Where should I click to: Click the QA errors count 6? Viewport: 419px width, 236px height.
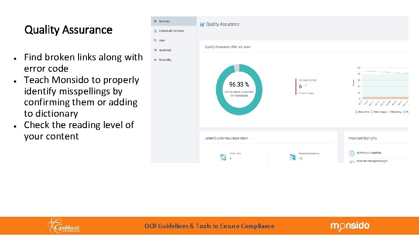pyautogui.click(x=300, y=86)
